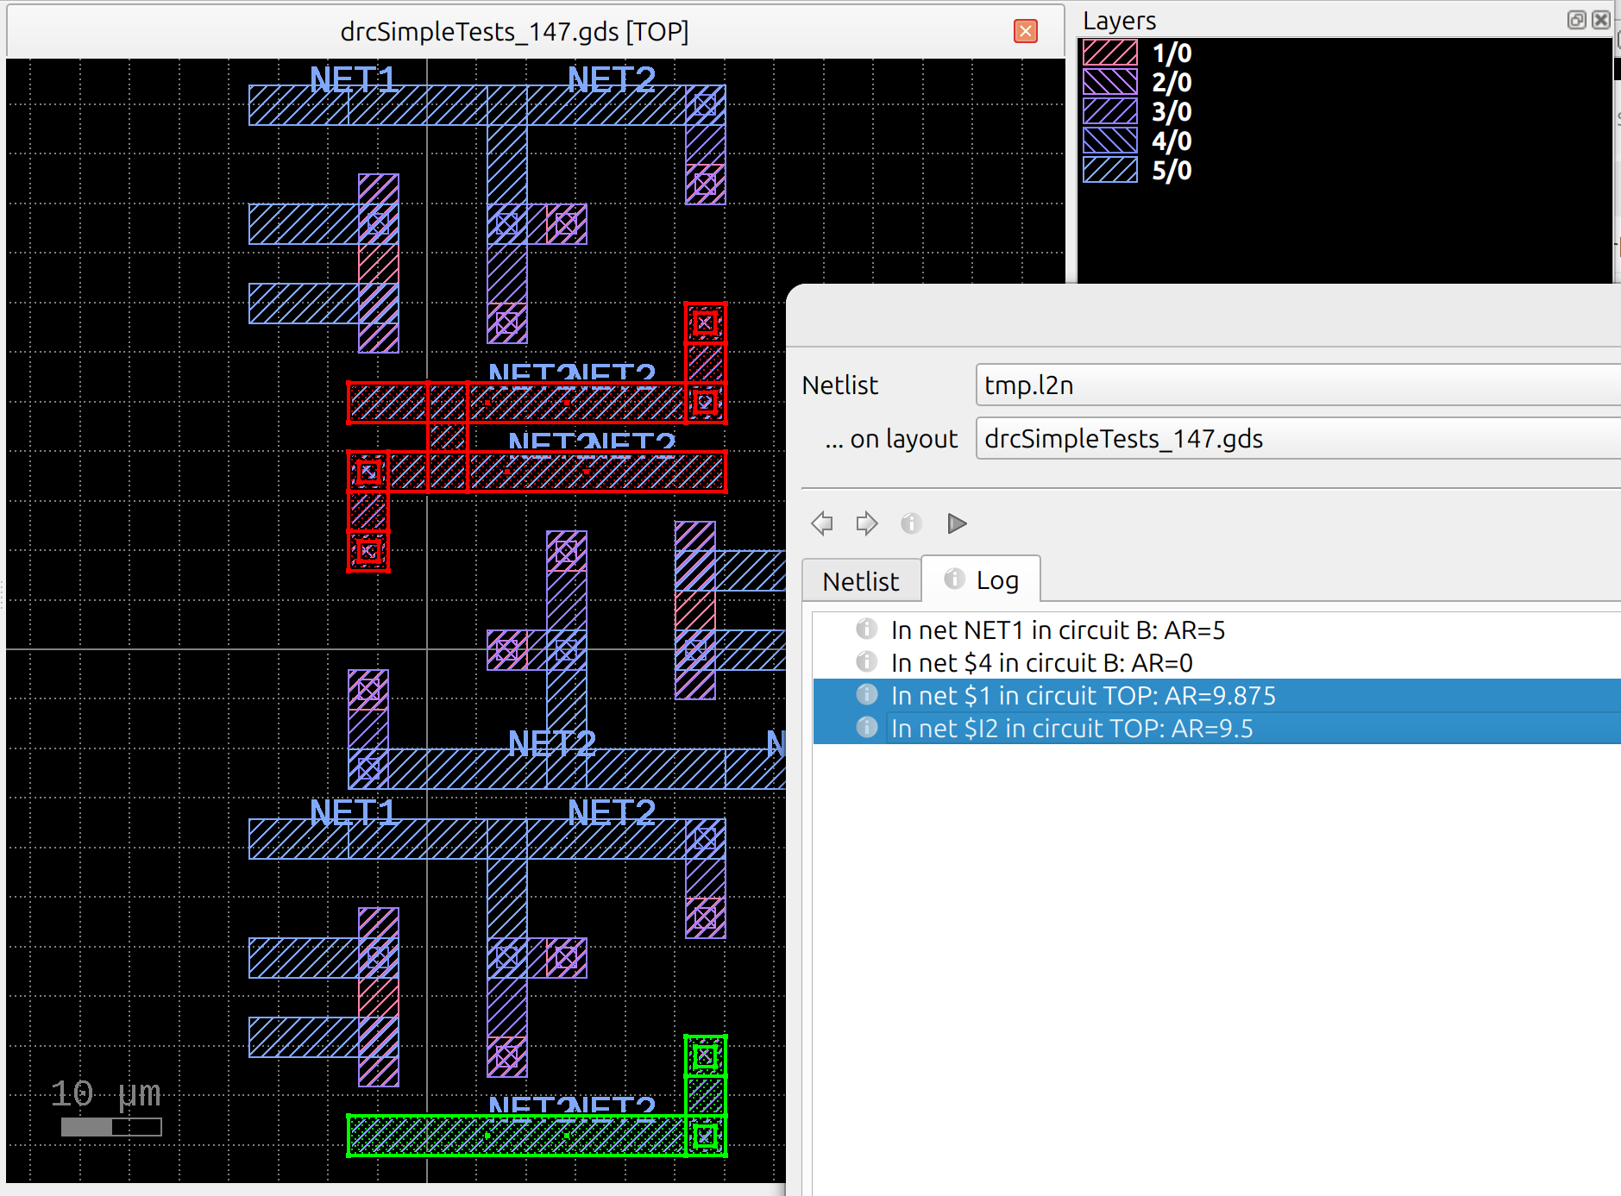Close the Layers panel

[x=1601, y=20]
